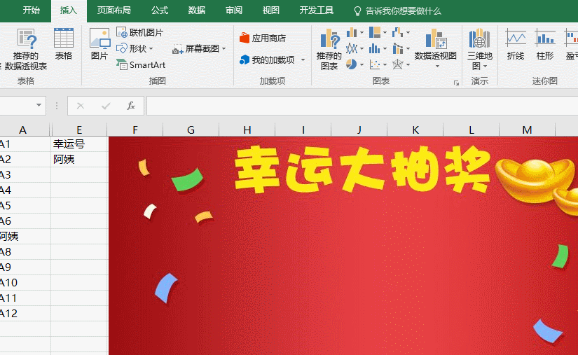The width and height of the screenshot is (578, 355).
Task: Open the 视图 View tab
Action: 271,11
